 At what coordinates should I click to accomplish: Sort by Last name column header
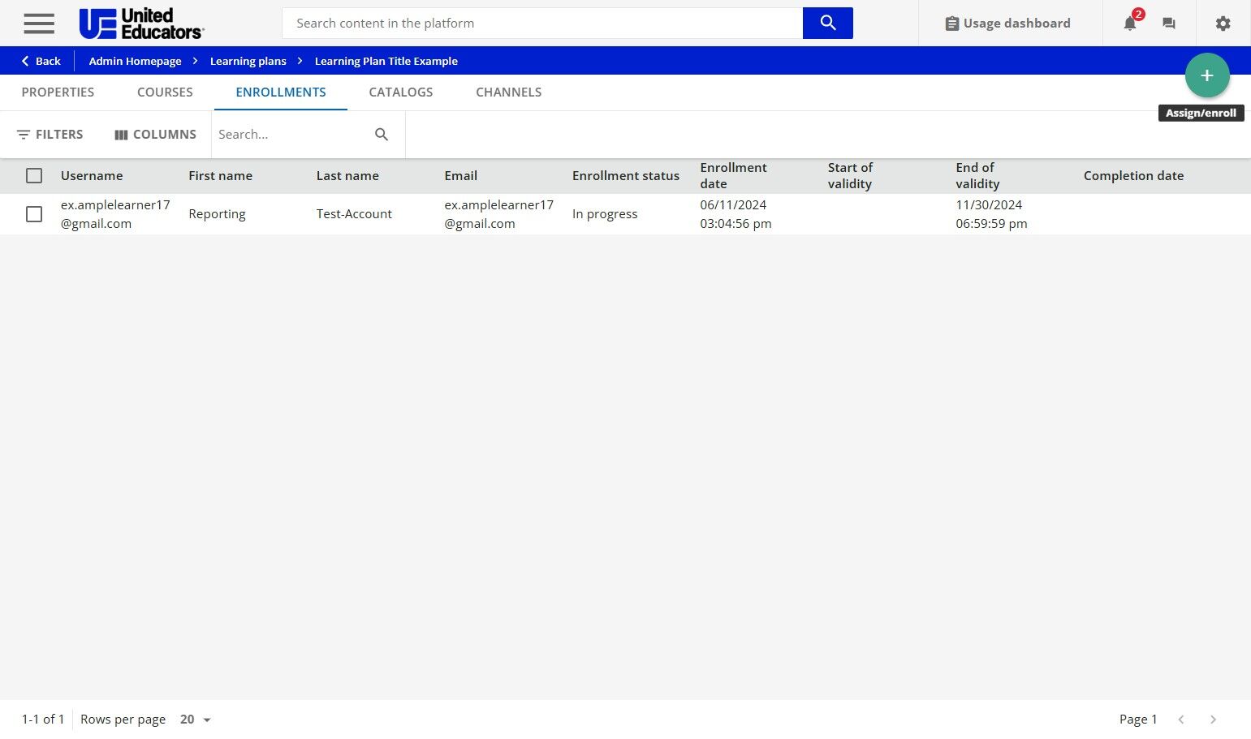pos(347,176)
